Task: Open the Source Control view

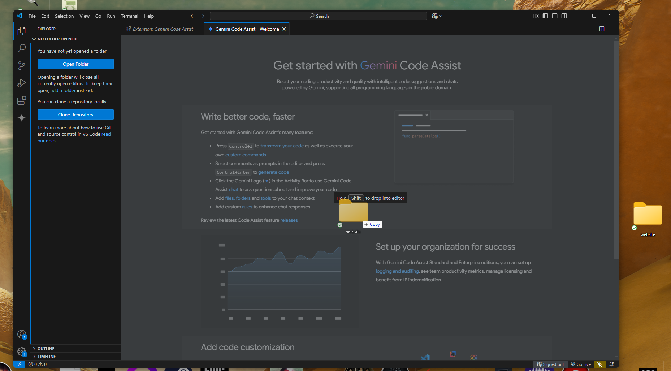Action: click(x=22, y=65)
